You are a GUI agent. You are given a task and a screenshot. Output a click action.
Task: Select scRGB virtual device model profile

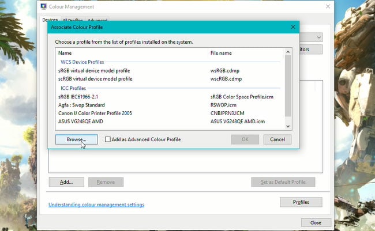[95, 79]
